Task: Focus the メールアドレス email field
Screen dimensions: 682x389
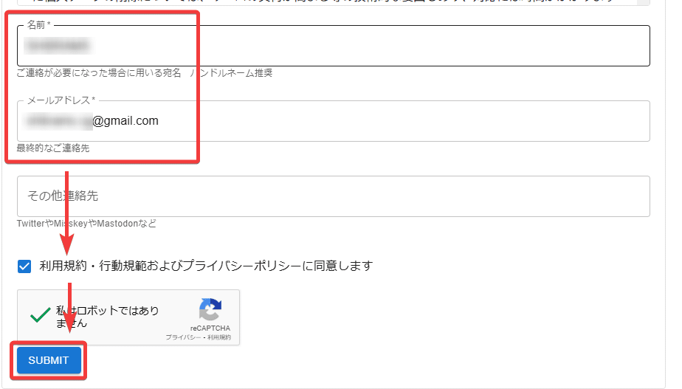Action: (333, 121)
